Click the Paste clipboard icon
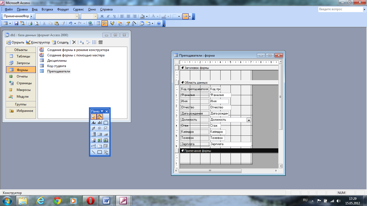Screen dimensions: 367x206 [57, 23]
